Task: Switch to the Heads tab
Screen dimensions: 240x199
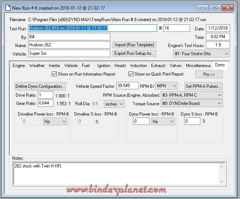Action: click(120, 66)
